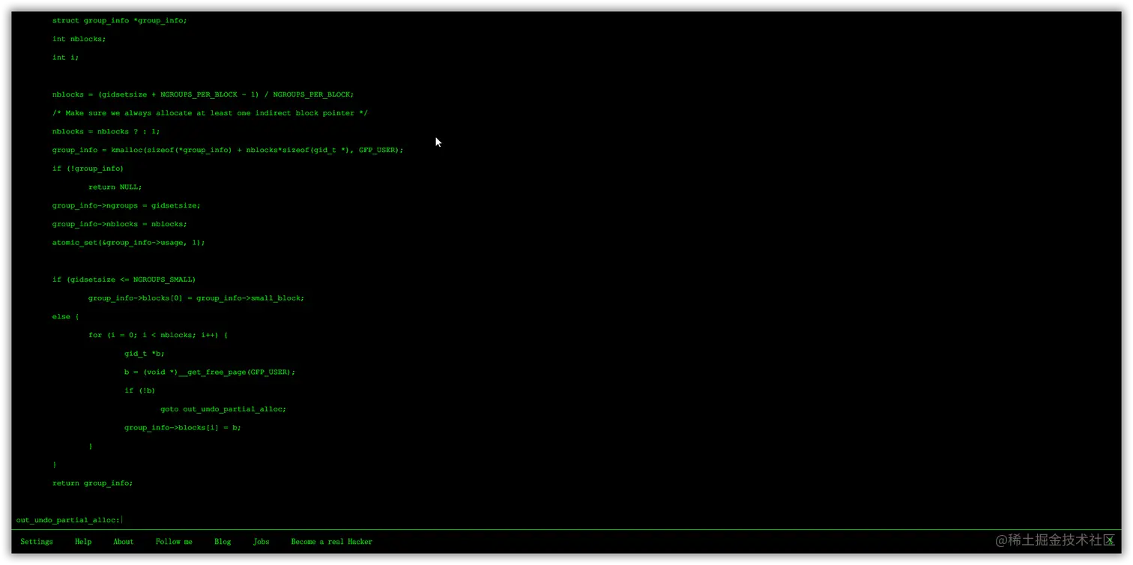Screen dimensions: 1133x565
Task: Click the kmalloc allocation code line
Action: coord(228,150)
